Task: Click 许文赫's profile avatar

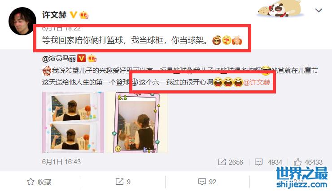Action: [x=22, y=21]
